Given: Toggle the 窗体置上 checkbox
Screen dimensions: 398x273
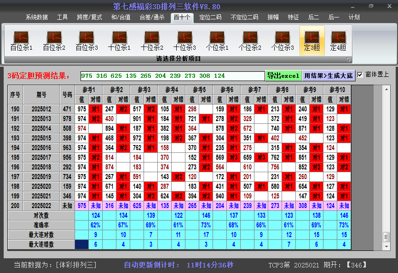Looking at the screenshot, I should click(360, 75).
